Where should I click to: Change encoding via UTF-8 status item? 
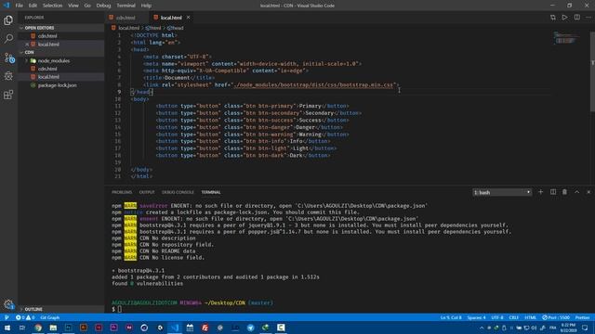pos(497,317)
